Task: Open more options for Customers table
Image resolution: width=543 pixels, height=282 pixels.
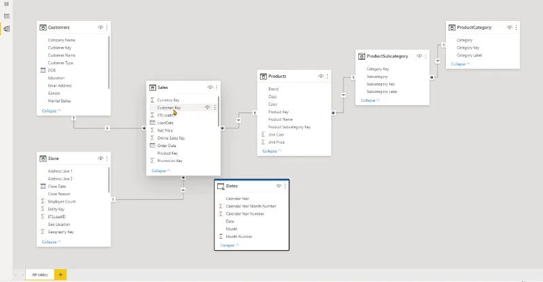Action: tap(107, 27)
